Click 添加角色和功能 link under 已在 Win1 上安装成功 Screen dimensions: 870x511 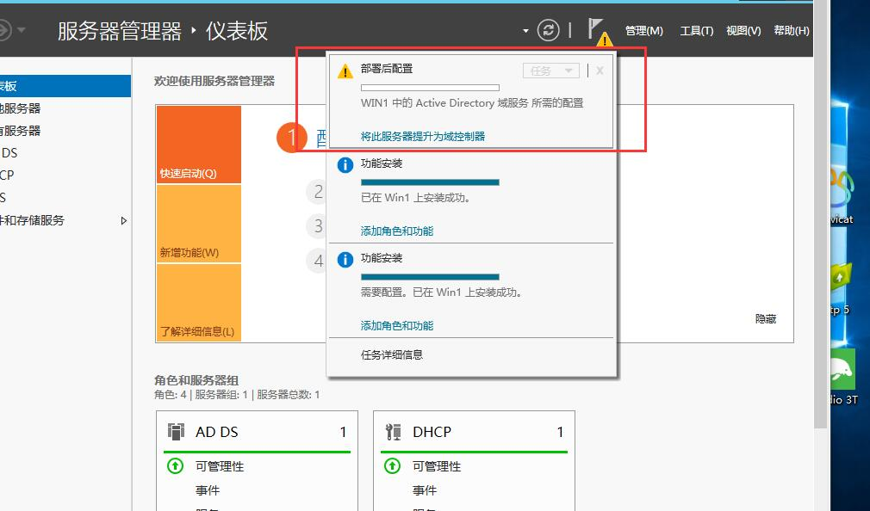coord(397,231)
